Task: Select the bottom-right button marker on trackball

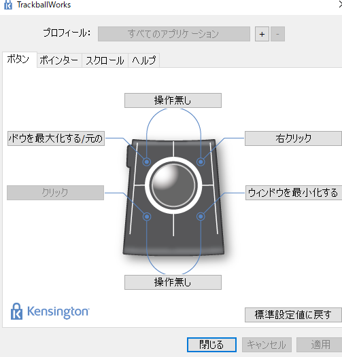Action: click(201, 217)
